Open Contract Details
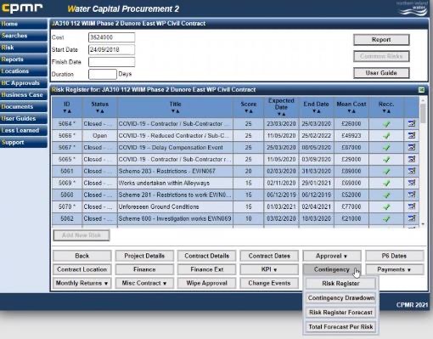Image resolution: width=433 pixels, height=339 pixels. (206, 256)
